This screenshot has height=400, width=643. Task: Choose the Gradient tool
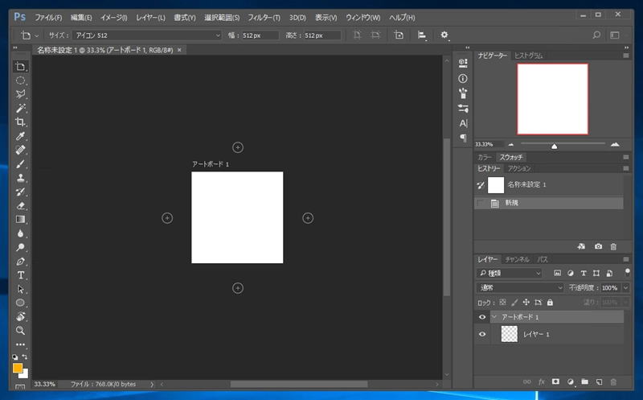[x=21, y=219]
